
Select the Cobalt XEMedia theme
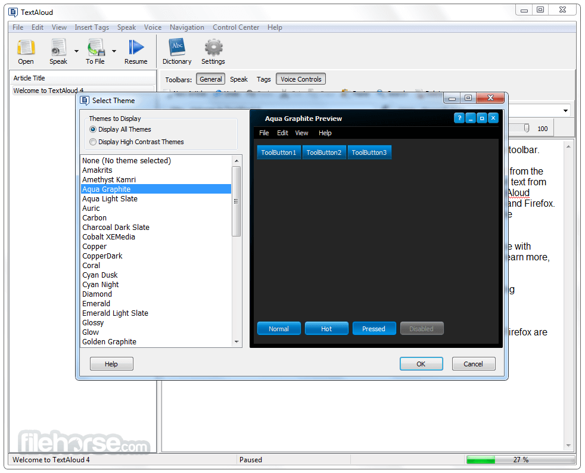point(156,237)
